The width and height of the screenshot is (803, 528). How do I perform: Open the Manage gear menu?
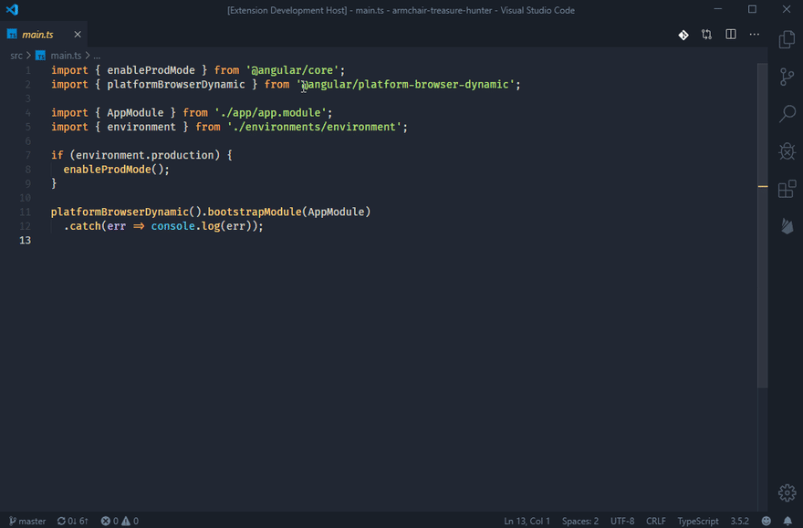tap(787, 492)
